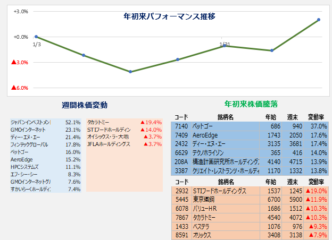
Task: Select タカラトミー in weekly losers list
Action: coord(98,122)
